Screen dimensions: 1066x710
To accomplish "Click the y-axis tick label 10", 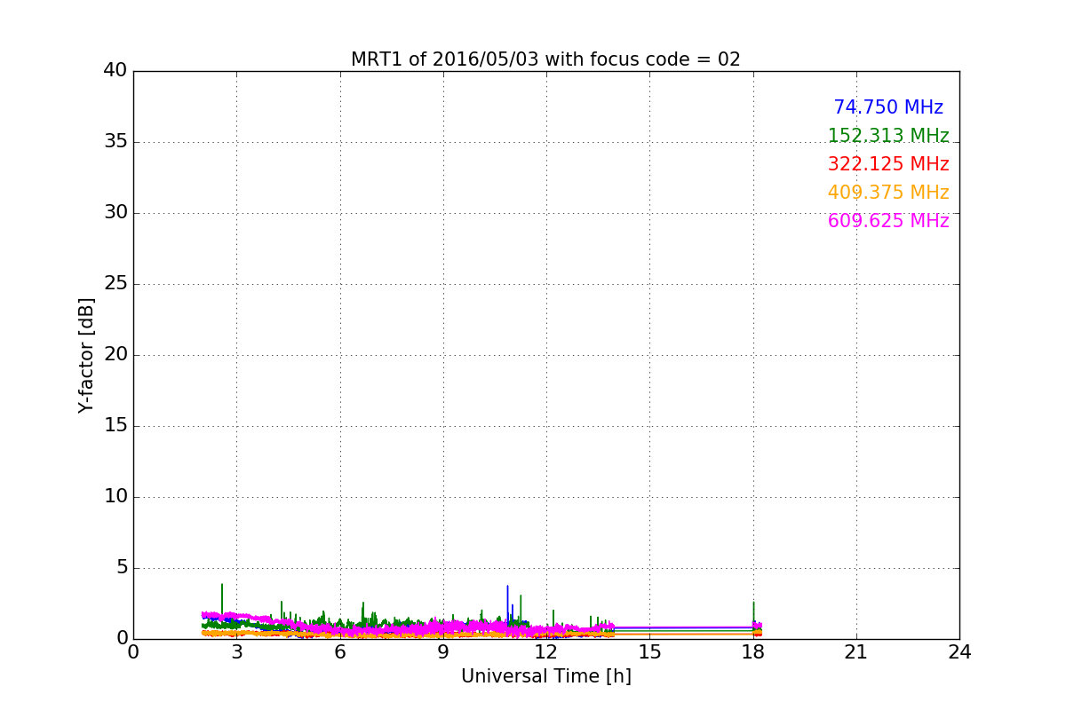I will pyautogui.click(x=115, y=497).
